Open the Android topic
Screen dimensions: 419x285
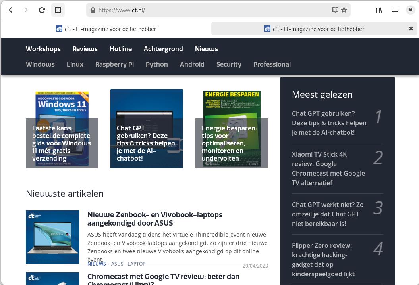192,64
